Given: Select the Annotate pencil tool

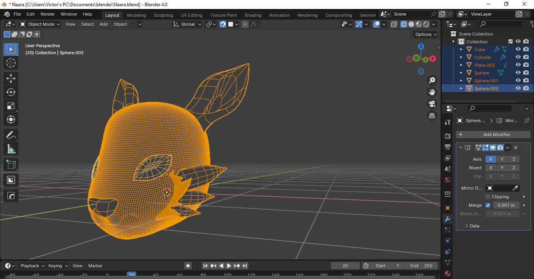Looking at the screenshot, I should tap(11, 135).
